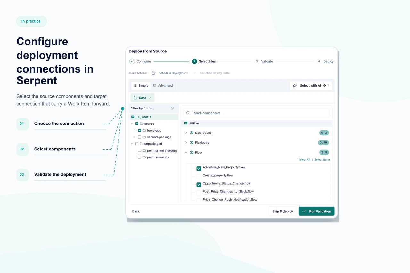This screenshot has width=410, height=273.
Task: Expand the Dashboard component group
Action: pyautogui.click(x=186, y=133)
